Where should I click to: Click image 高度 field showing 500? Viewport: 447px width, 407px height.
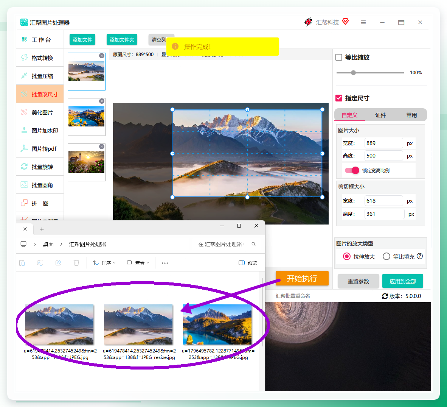[383, 156]
